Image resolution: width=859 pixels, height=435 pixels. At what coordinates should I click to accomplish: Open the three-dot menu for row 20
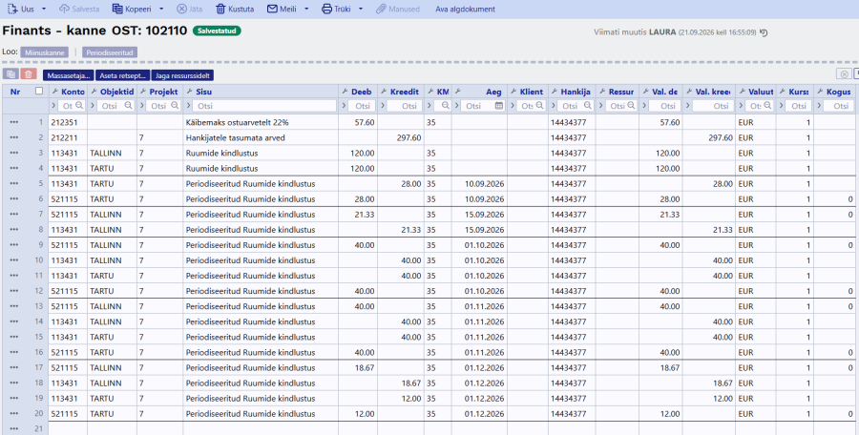pos(13,414)
